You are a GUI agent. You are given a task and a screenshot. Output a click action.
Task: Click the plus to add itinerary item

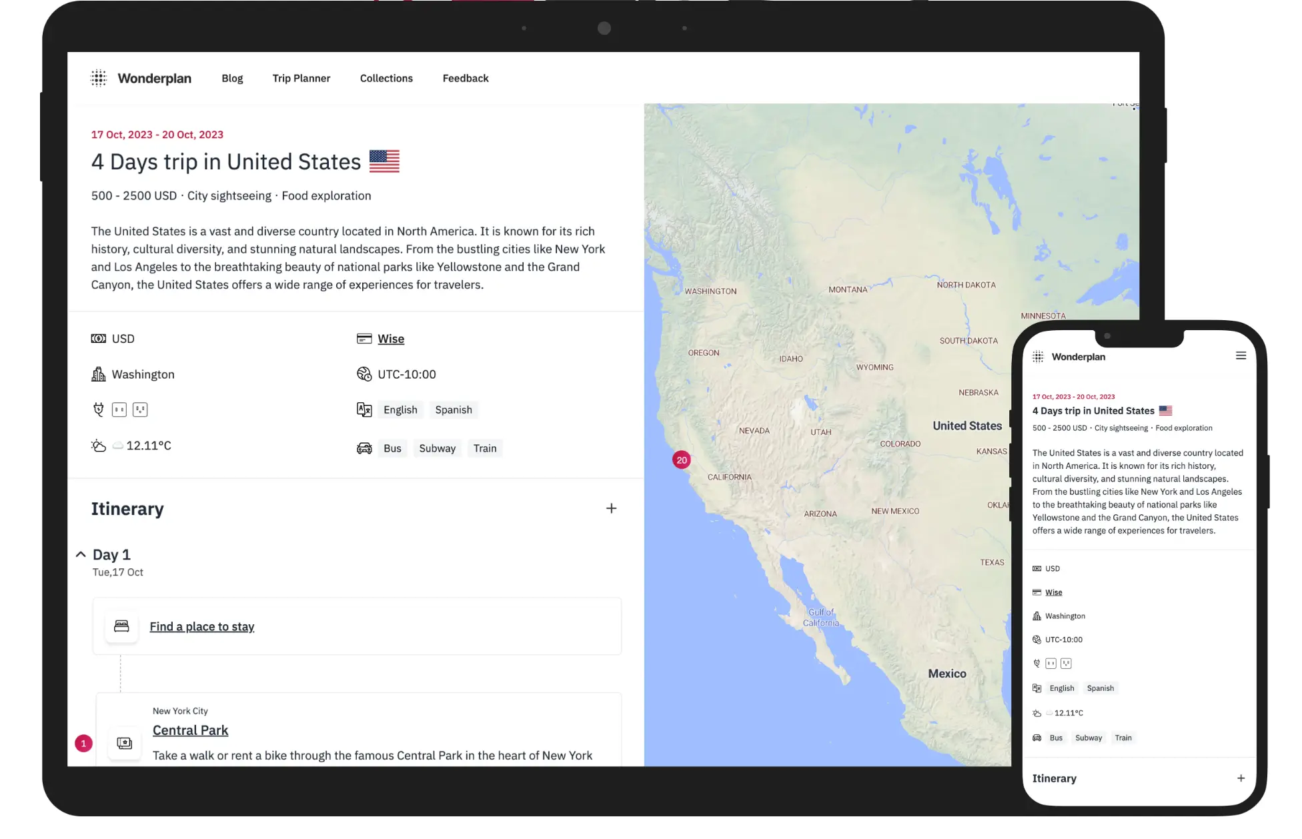pyautogui.click(x=611, y=508)
